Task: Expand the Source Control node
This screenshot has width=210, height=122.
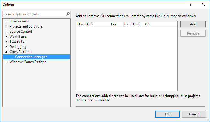Action: (x=6, y=31)
